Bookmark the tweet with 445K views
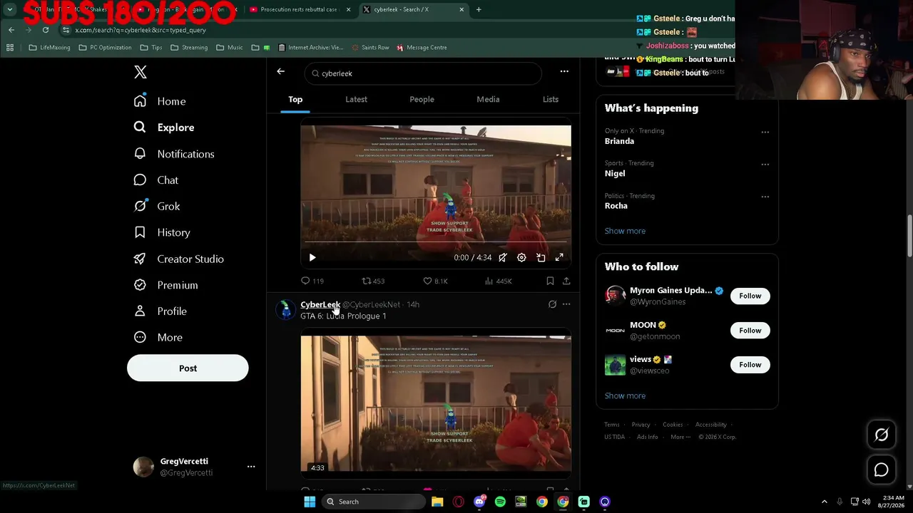Viewport: 913px width, 513px height. [550, 281]
